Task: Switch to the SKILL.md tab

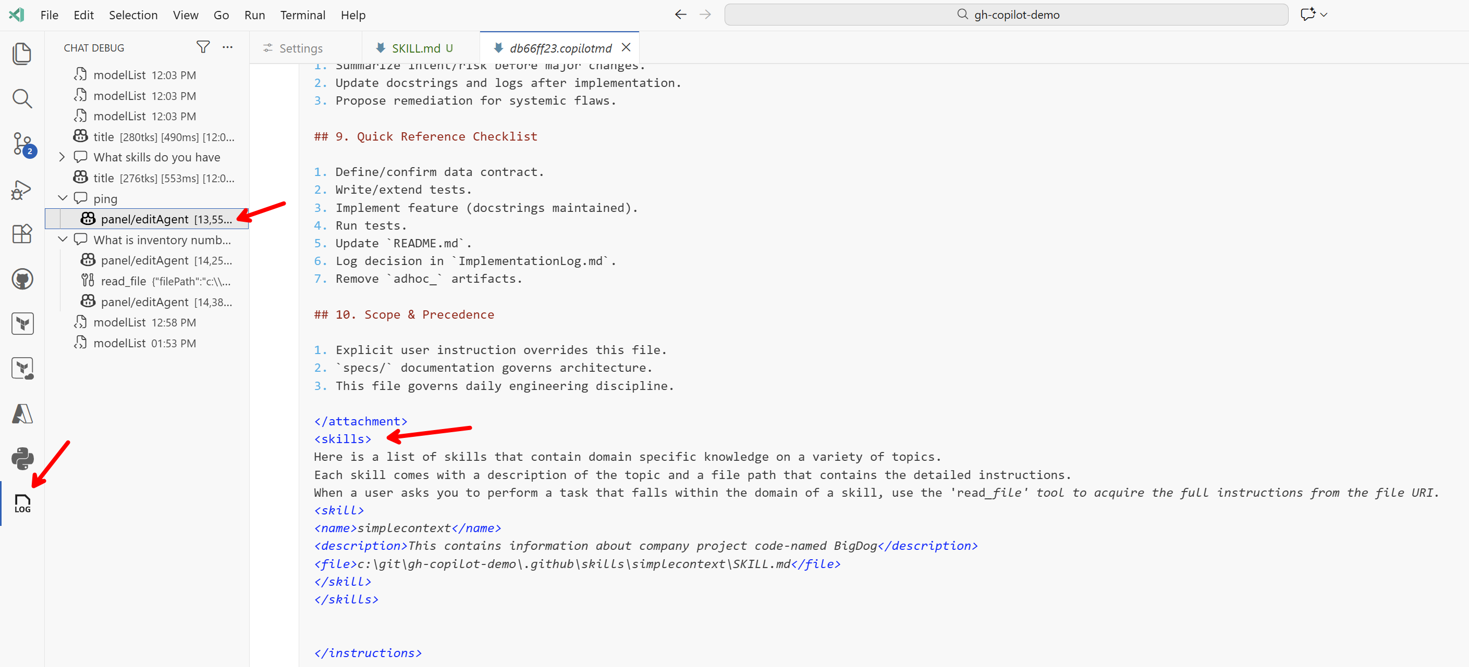Action: (x=415, y=48)
